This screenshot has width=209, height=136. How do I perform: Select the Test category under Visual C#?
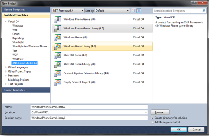click(15, 51)
